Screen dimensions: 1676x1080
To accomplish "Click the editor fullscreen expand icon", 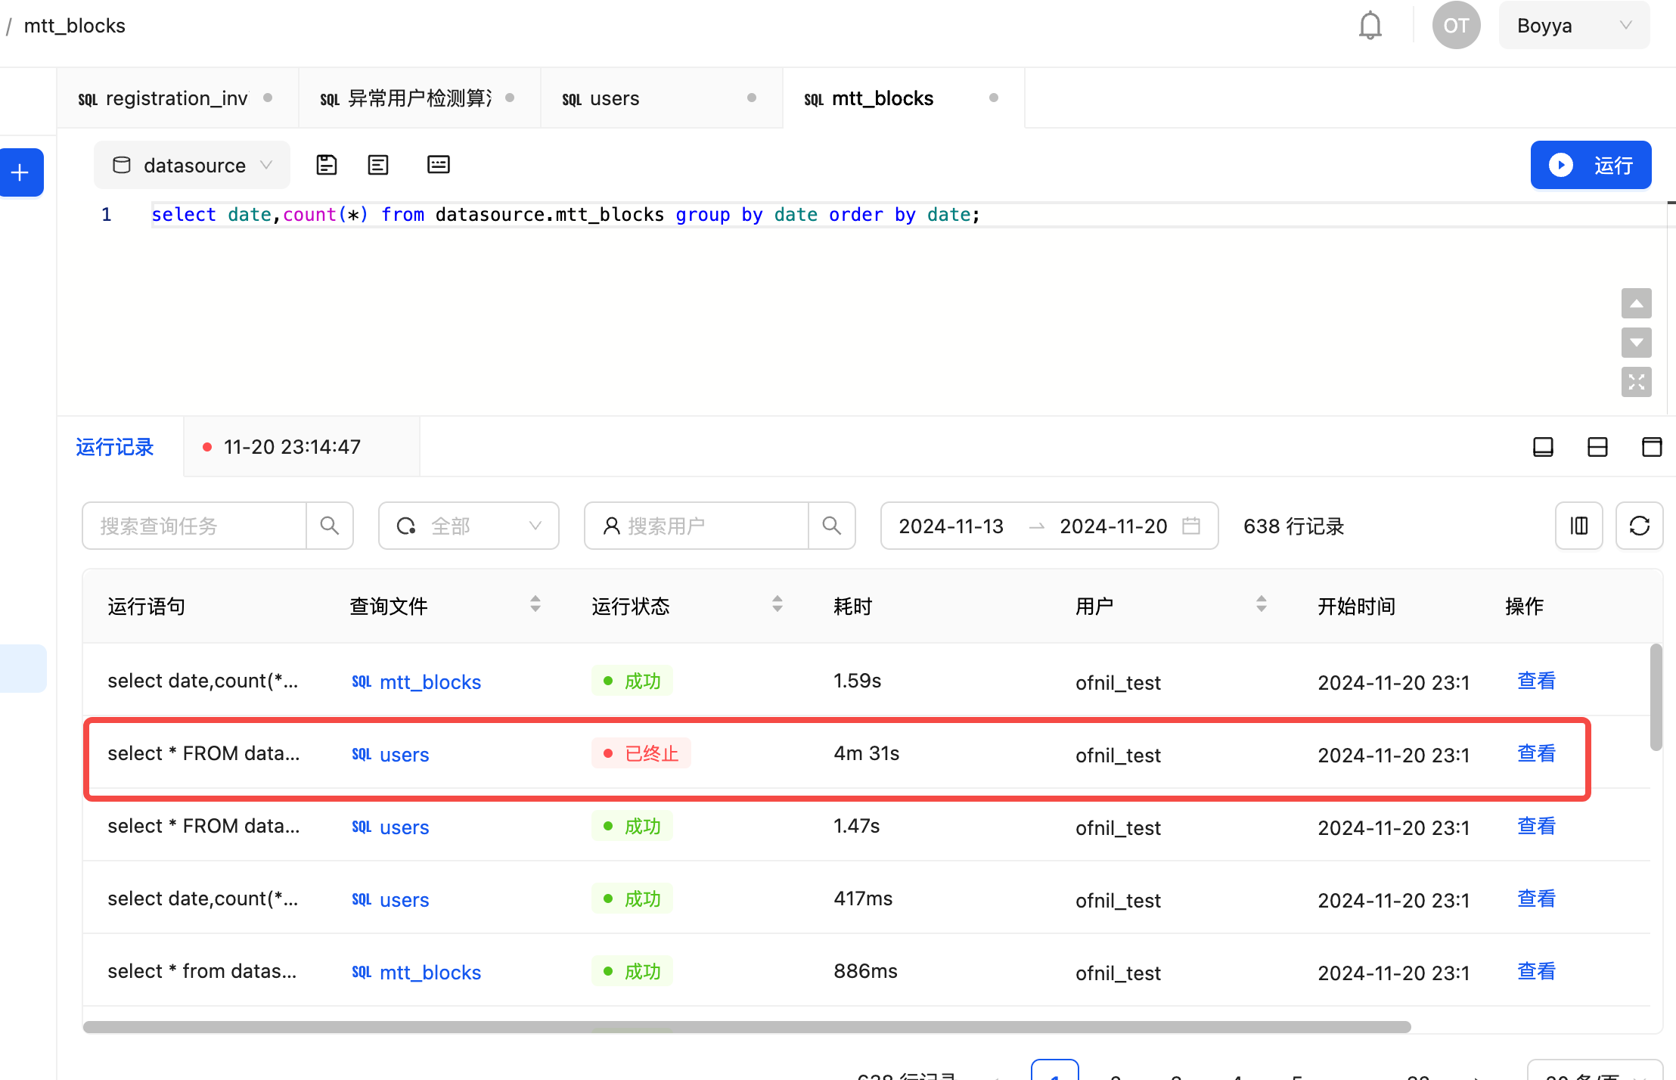I will click(1637, 382).
